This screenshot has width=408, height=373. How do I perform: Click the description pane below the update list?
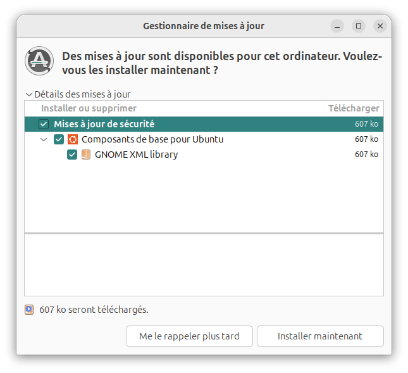[x=204, y=265]
